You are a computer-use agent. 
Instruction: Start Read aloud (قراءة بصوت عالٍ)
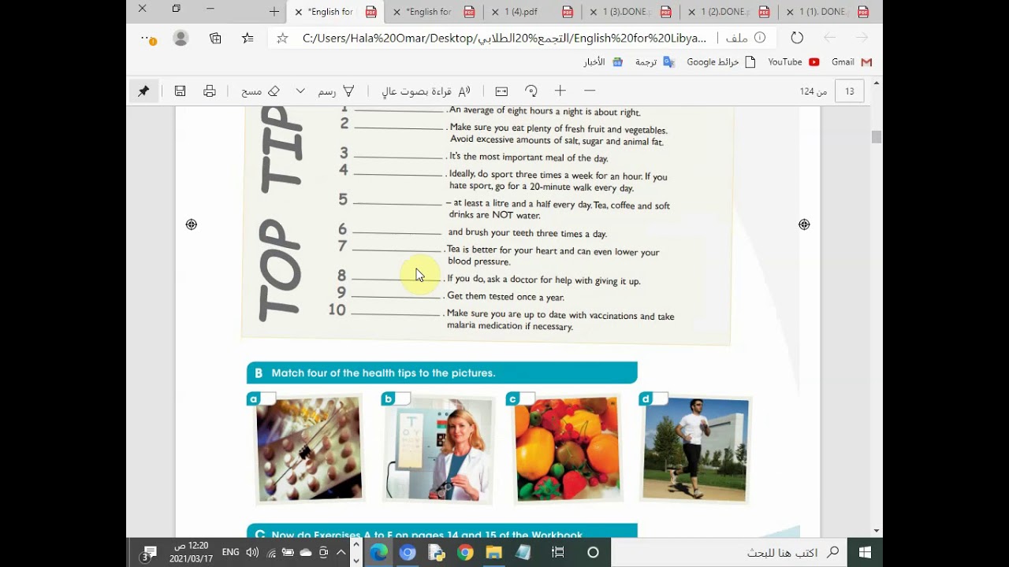point(426,91)
